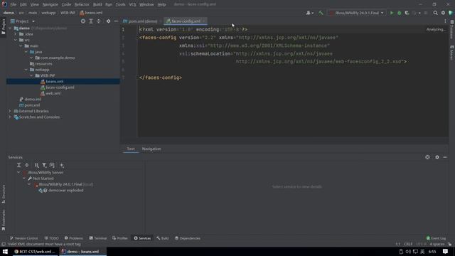This screenshot has width=455, height=256.
Task: Open the Terminal tool window
Action: click(98, 238)
